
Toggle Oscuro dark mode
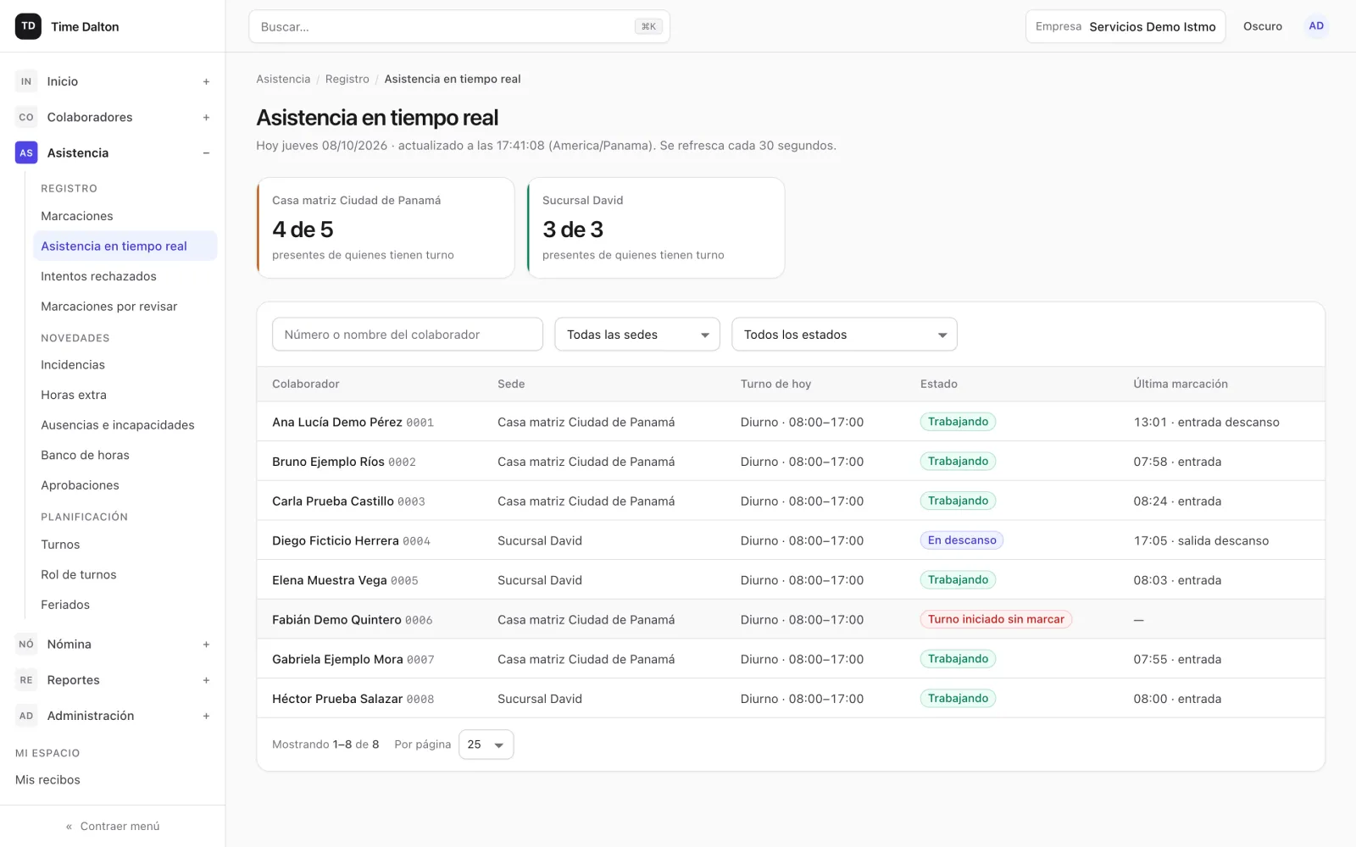click(1262, 26)
